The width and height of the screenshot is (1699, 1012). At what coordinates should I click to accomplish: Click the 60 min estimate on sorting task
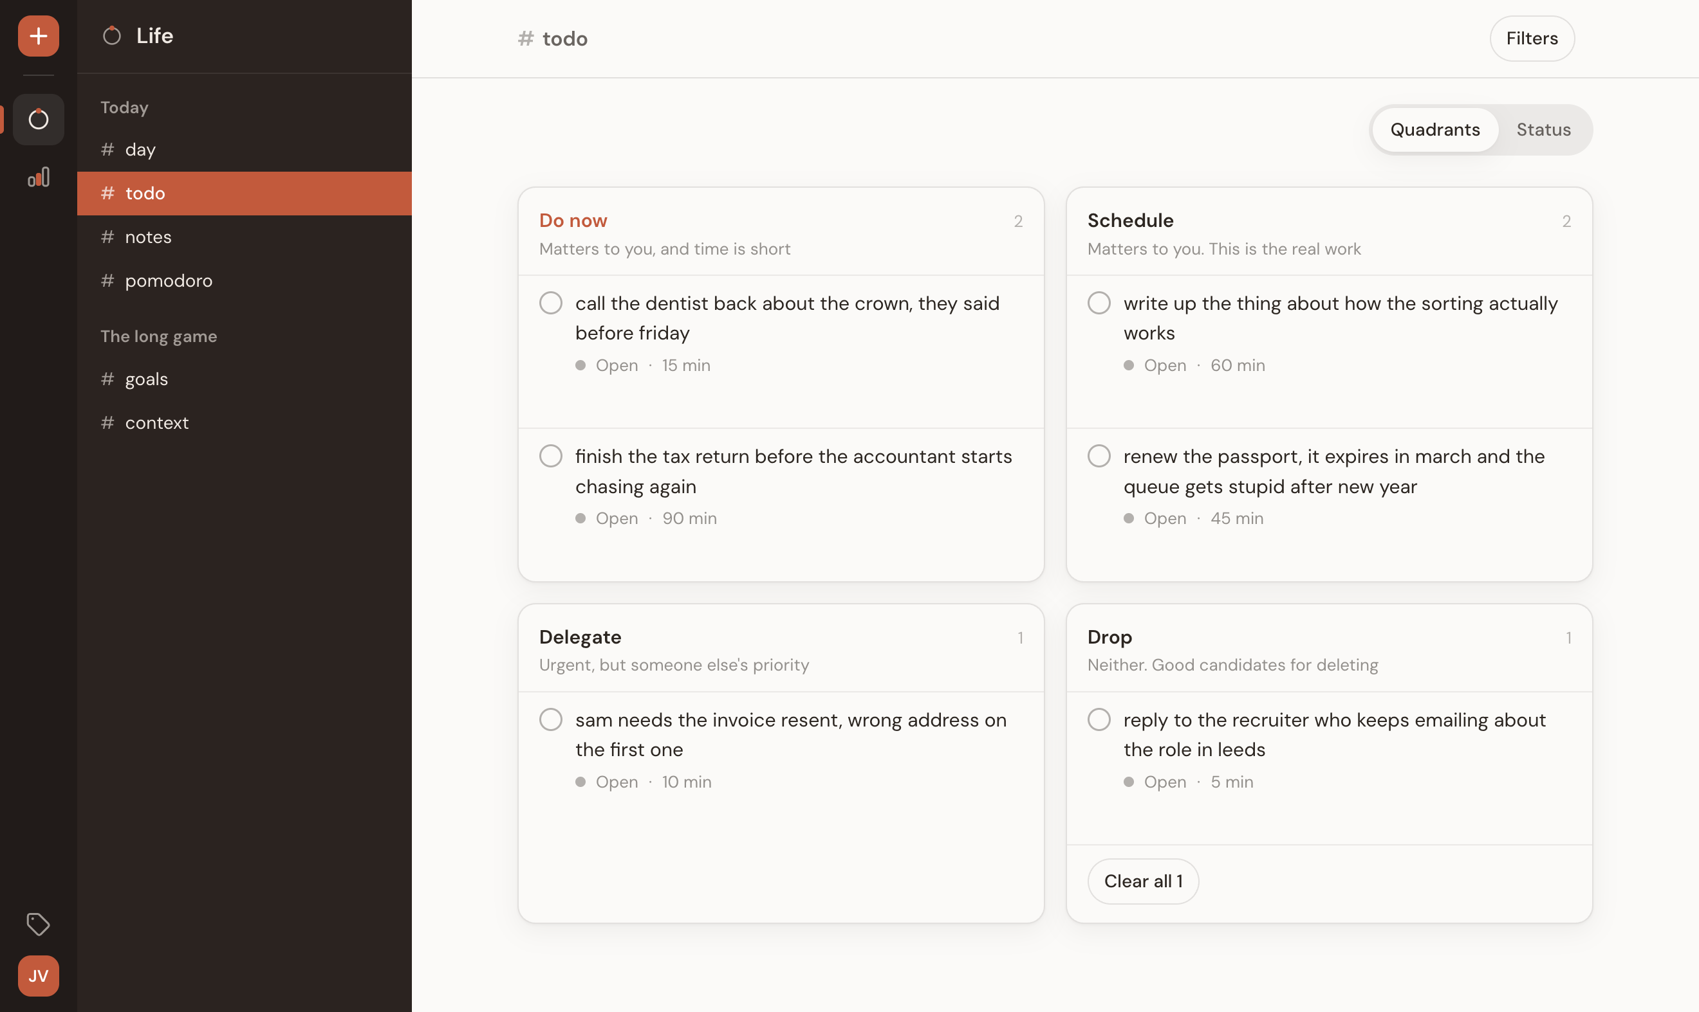1238,365
